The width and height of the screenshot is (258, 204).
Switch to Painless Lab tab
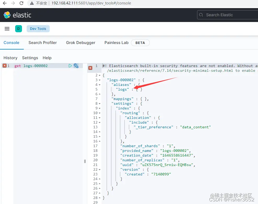[x=117, y=43]
